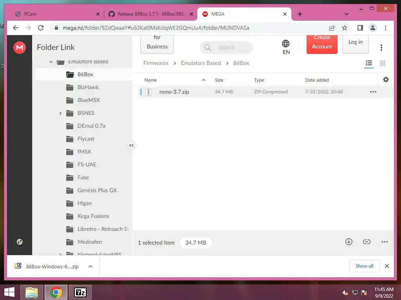This screenshot has height=300, width=401.
Task: Close the MEGA tab
Action: [x=285, y=14]
